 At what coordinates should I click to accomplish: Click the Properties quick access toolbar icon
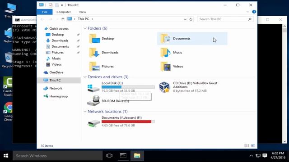coord(50,5)
